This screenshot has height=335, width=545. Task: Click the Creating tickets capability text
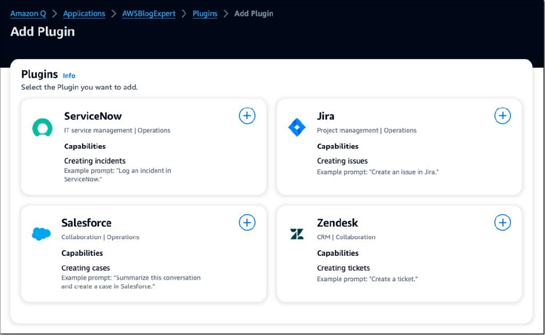click(343, 268)
